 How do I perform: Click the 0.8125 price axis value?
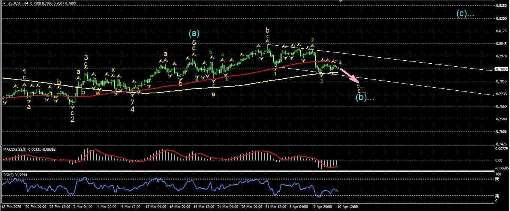[501, 31]
